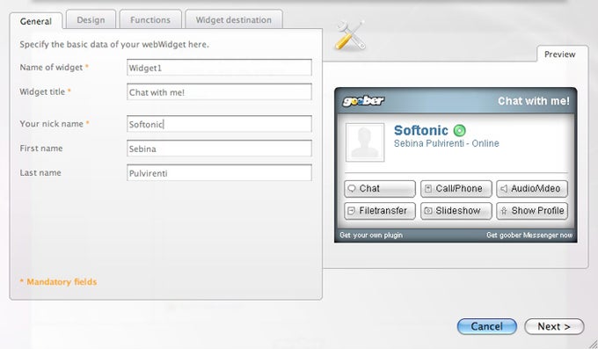Image resolution: width=598 pixels, height=349 pixels.
Task: Click the First name input field
Action: tap(219, 149)
